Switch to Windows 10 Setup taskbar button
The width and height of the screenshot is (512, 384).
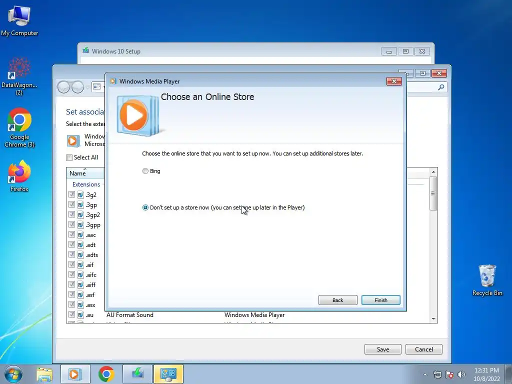[137, 374]
